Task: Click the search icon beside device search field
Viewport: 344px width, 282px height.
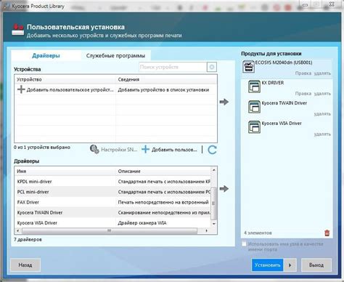Action: [x=212, y=67]
